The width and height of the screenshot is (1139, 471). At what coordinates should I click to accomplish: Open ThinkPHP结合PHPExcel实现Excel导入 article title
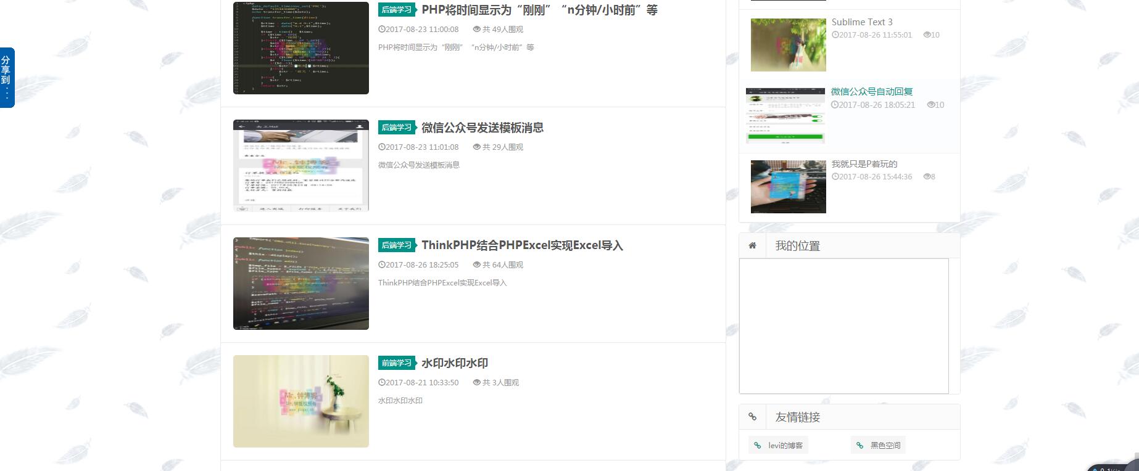[x=522, y=245]
